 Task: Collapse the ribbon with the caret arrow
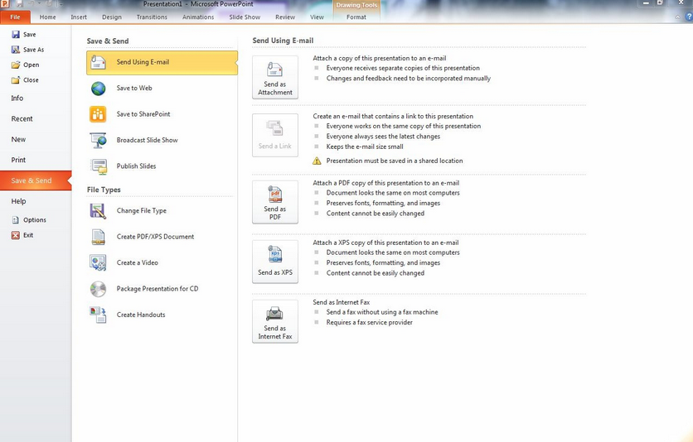point(677,17)
